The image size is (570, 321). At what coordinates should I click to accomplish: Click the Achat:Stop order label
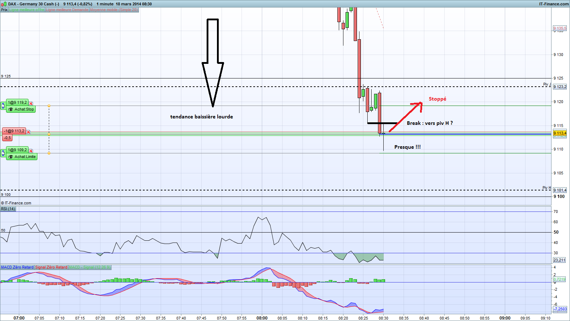pos(21,109)
